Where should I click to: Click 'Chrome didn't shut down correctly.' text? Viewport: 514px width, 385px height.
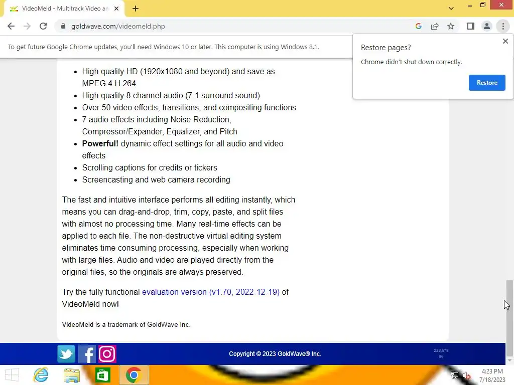coord(411,62)
